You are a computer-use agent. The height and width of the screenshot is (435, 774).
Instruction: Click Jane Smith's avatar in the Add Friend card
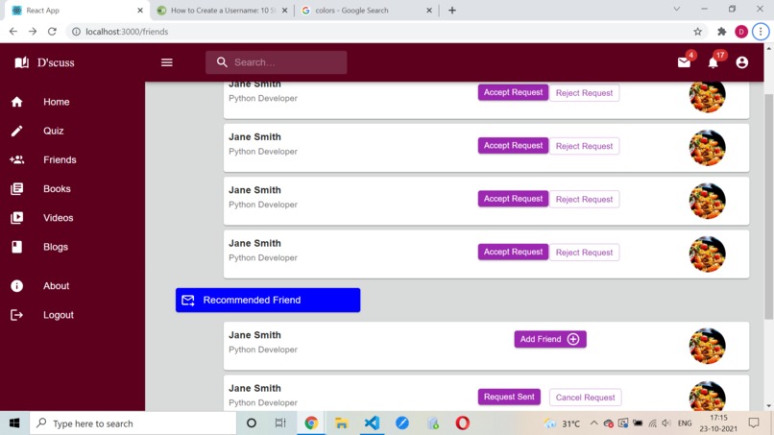[707, 346]
